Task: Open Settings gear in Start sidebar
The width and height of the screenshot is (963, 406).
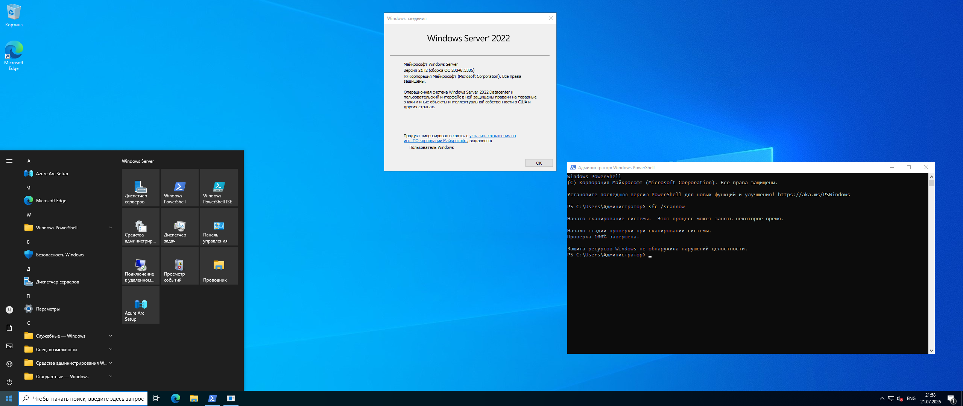Action: [9, 364]
